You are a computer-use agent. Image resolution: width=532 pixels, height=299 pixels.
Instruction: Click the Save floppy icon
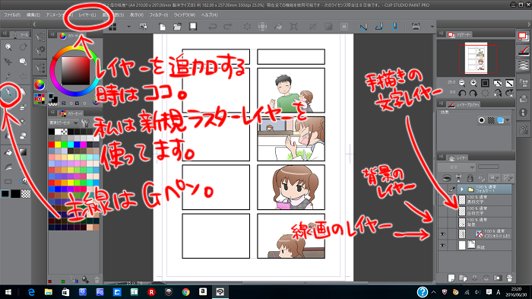coord(193,27)
